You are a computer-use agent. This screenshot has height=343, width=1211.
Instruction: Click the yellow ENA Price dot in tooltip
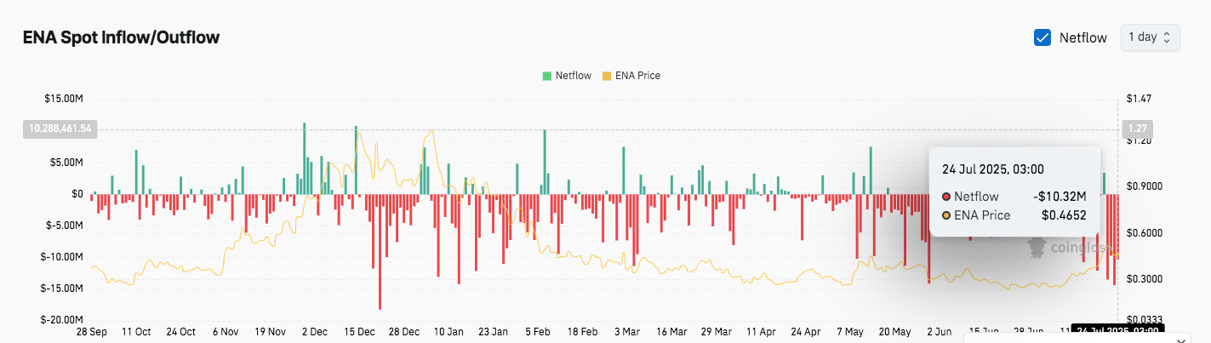tap(946, 216)
